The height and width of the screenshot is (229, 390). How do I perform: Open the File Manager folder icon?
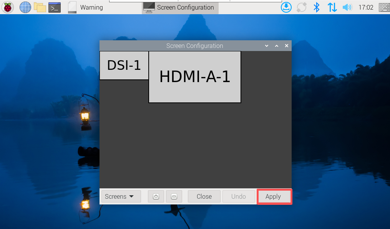point(40,7)
